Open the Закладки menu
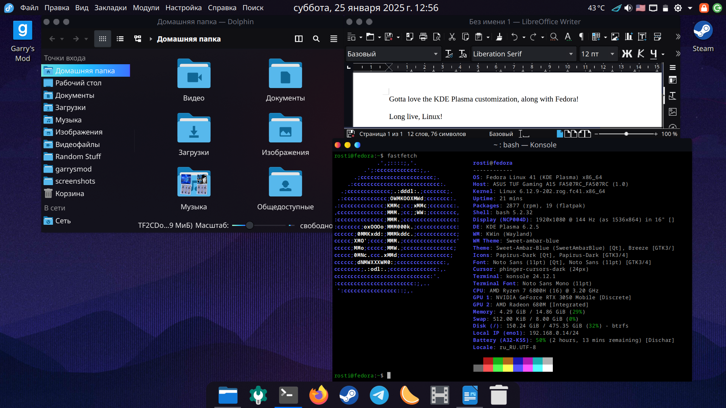This screenshot has width=726, height=408. [110, 8]
